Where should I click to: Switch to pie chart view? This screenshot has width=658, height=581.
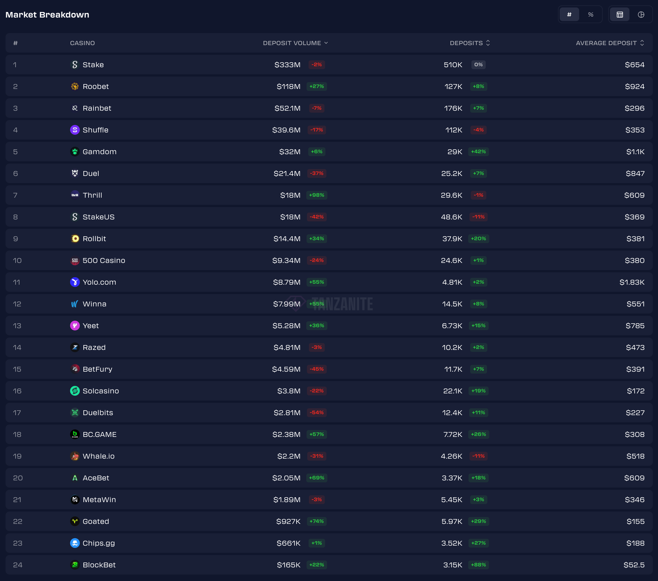[x=641, y=15]
